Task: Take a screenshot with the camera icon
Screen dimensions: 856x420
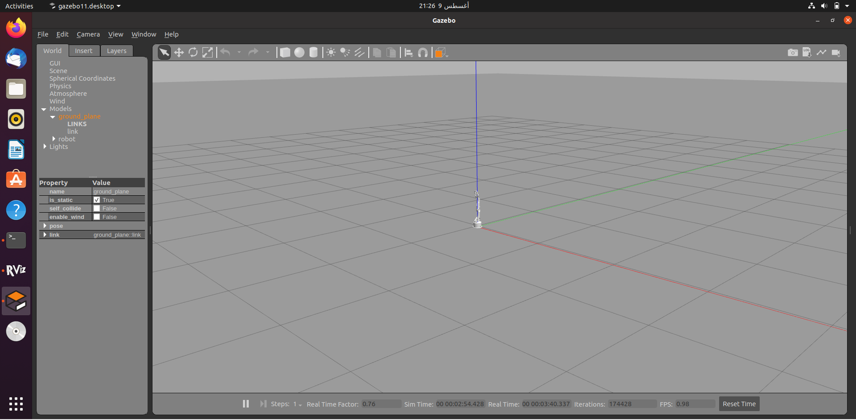Action: pos(793,52)
